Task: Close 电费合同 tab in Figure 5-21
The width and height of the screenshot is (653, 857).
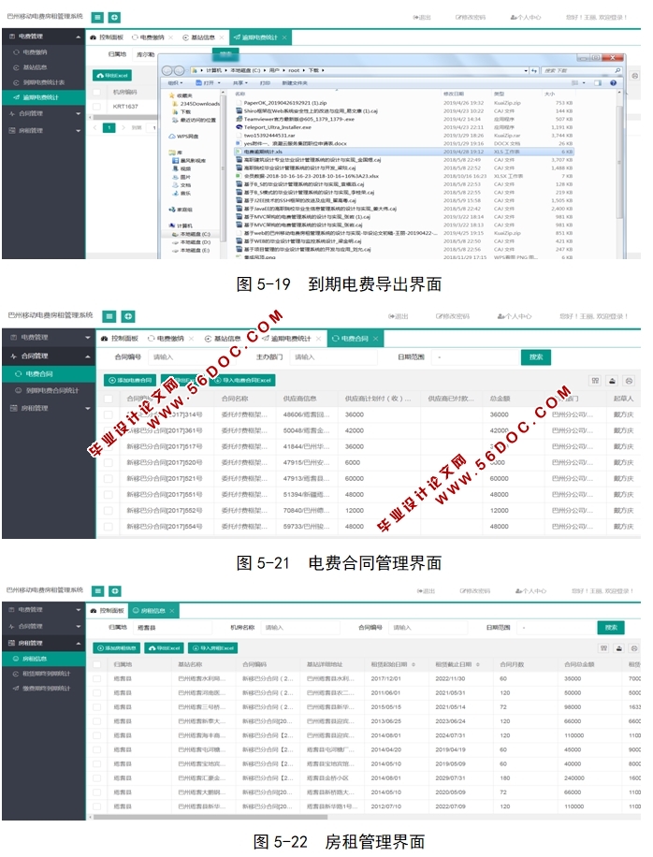Action: coord(375,339)
